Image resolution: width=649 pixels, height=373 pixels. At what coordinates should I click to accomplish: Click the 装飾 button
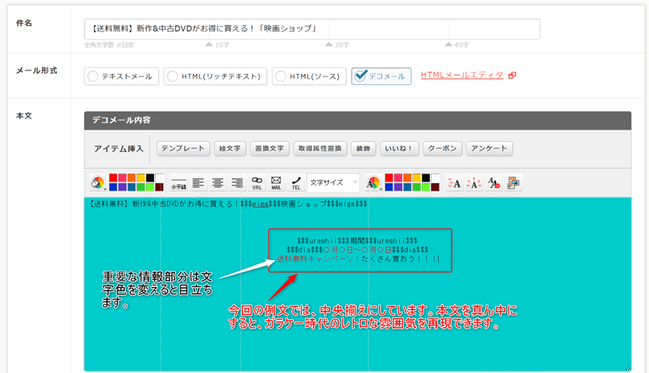(363, 148)
